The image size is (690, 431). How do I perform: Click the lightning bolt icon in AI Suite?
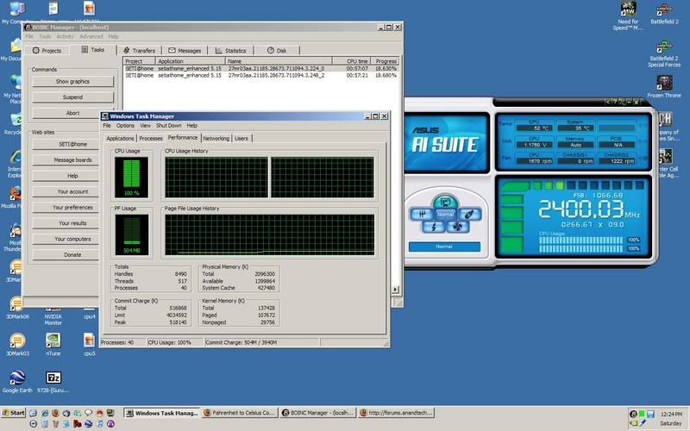point(433,227)
